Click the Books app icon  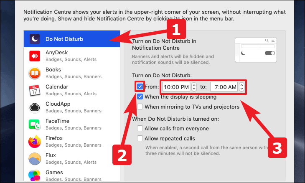[x=35, y=73]
